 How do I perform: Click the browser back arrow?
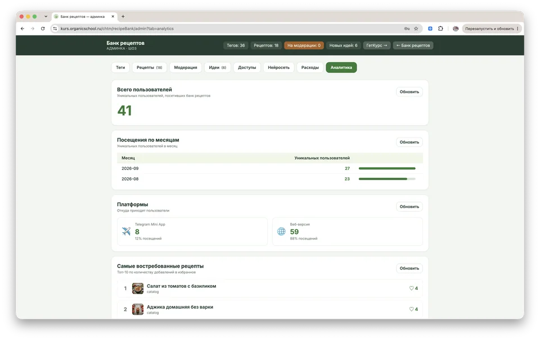coord(22,29)
